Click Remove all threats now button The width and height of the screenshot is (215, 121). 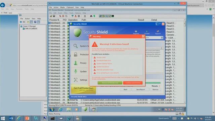[110, 83]
